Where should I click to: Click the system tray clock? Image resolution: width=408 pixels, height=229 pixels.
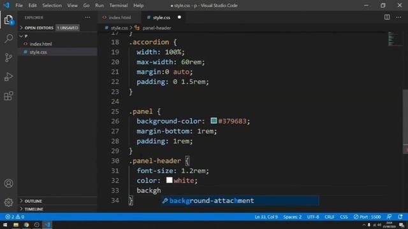click(x=390, y=225)
